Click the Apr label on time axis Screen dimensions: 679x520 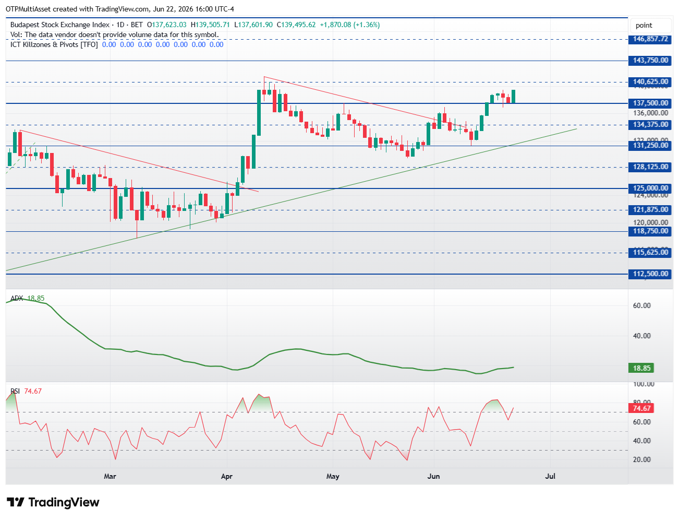pos(227,476)
